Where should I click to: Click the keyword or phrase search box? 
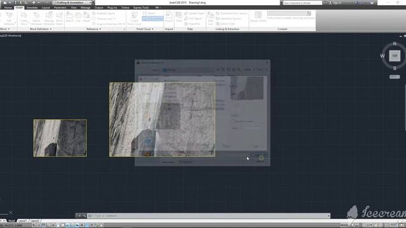tap(302, 3)
